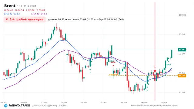Click the low price 'L 82.84' value
194x109 pixels.
pos(30,10)
